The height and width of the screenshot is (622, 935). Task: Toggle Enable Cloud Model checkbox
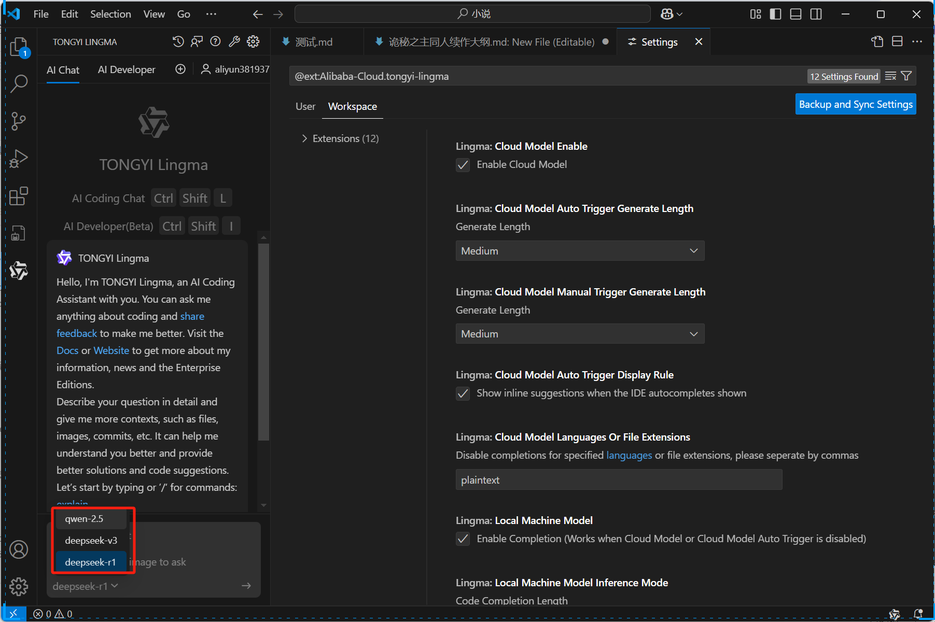(x=463, y=165)
